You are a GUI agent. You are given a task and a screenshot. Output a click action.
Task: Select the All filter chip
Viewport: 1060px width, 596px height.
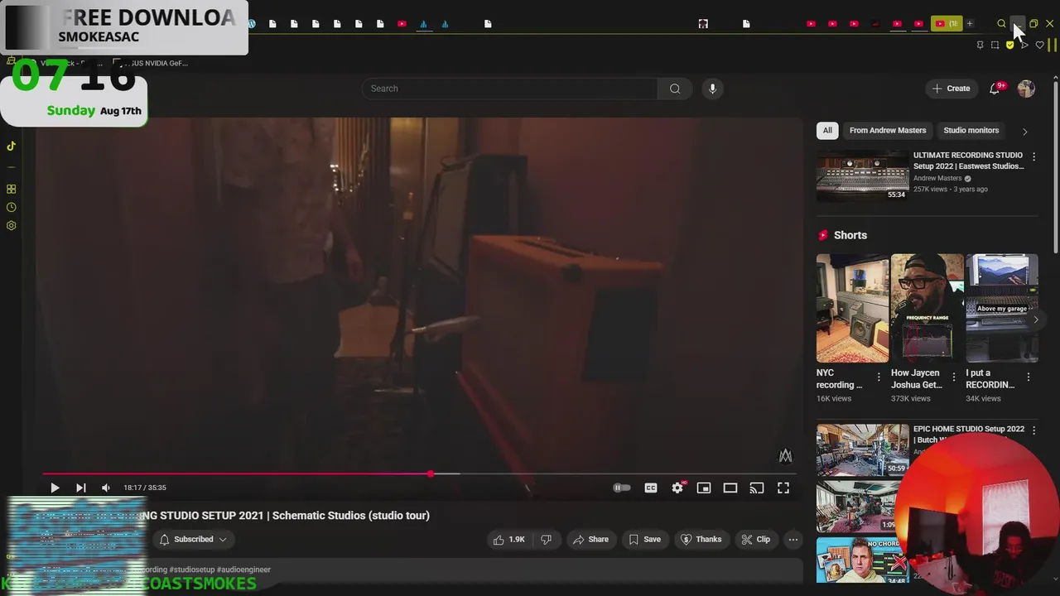pos(827,130)
